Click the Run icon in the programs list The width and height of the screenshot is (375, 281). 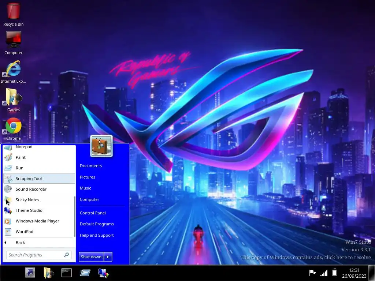click(x=8, y=168)
